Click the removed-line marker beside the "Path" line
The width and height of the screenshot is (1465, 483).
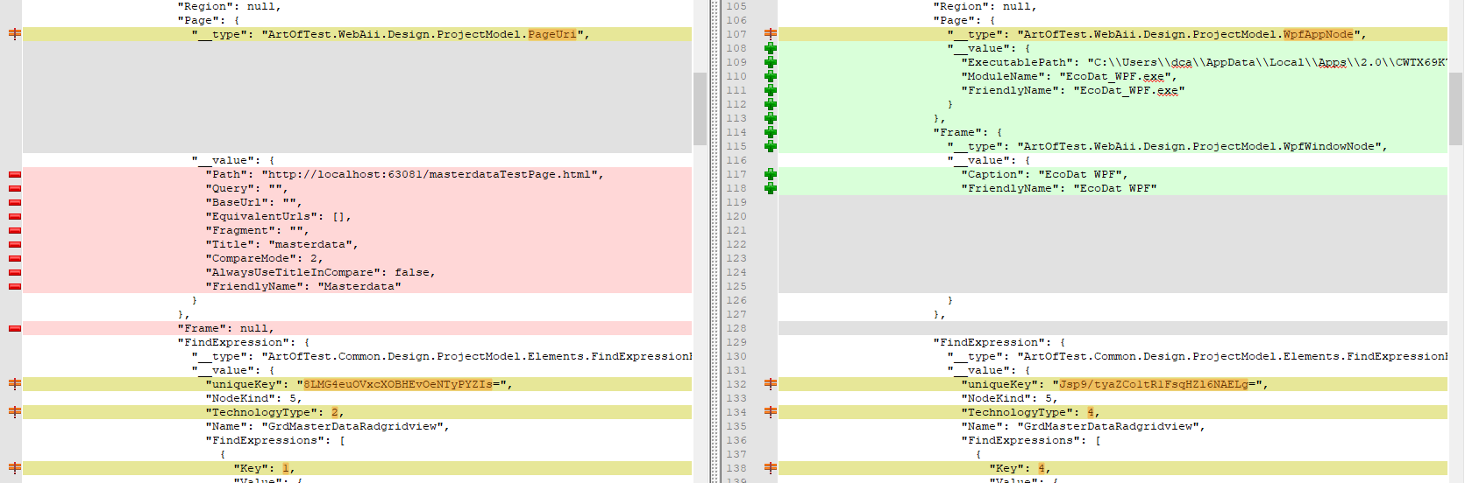click(15, 174)
